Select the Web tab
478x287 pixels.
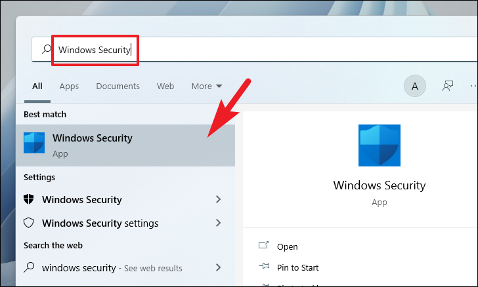pos(165,86)
